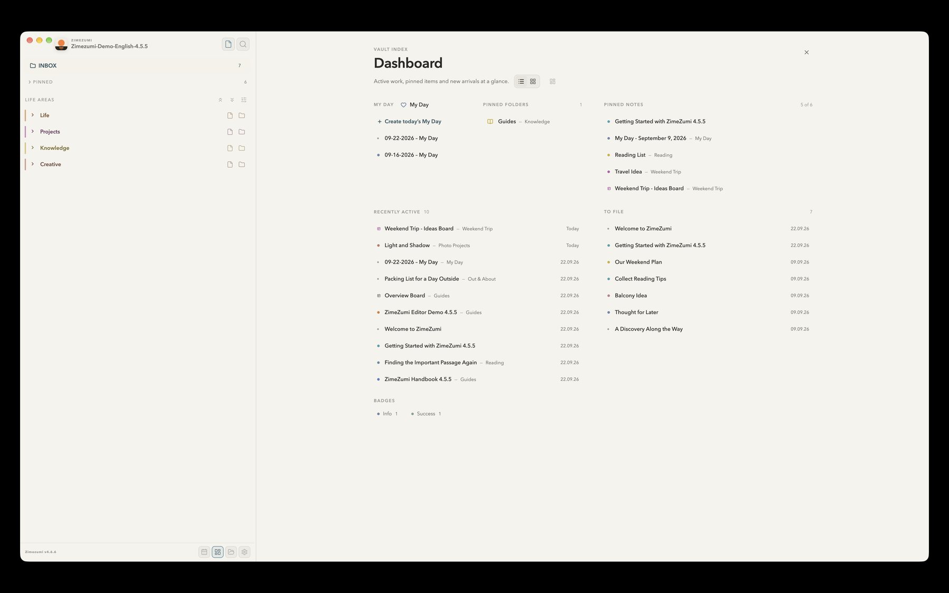949x593 pixels.
Task: Expand the Projects tree item chevron
Action: [33, 131]
